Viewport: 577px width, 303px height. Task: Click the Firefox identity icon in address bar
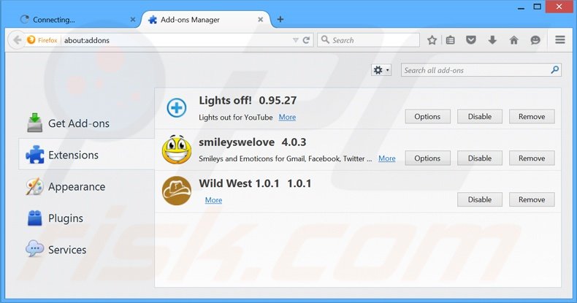[x=31, y=39]
